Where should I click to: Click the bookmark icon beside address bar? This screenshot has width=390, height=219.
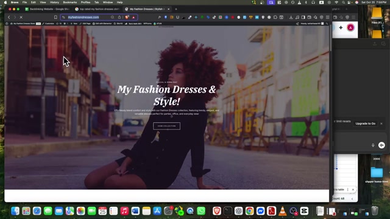click(x=55, y=17)
